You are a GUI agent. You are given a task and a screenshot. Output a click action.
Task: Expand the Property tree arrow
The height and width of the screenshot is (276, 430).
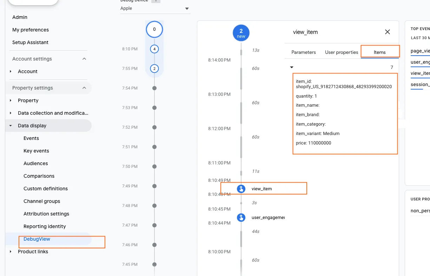point(11,100)
